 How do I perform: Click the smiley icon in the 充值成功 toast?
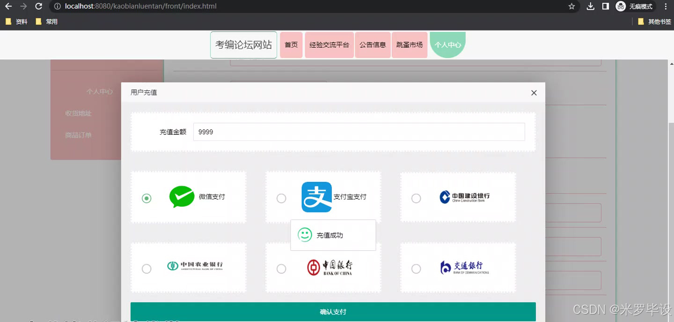point(305,234)
